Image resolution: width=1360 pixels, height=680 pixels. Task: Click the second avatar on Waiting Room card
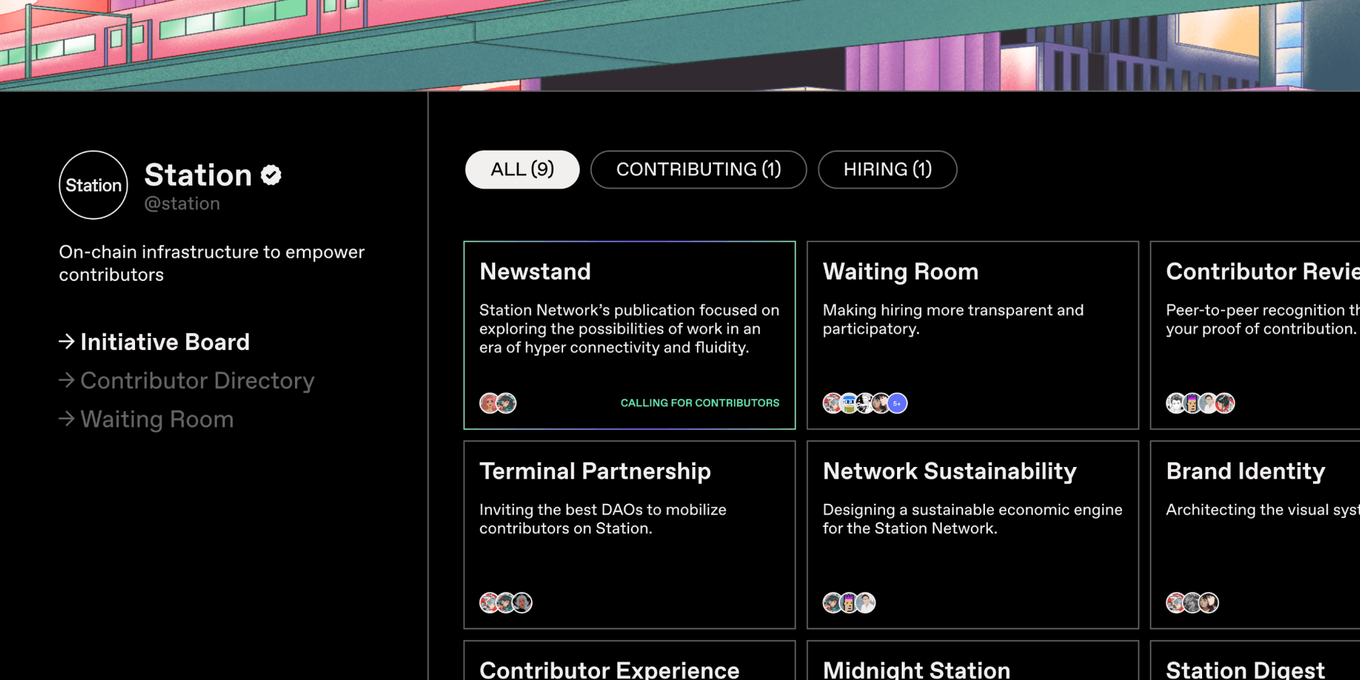(849, 403)
